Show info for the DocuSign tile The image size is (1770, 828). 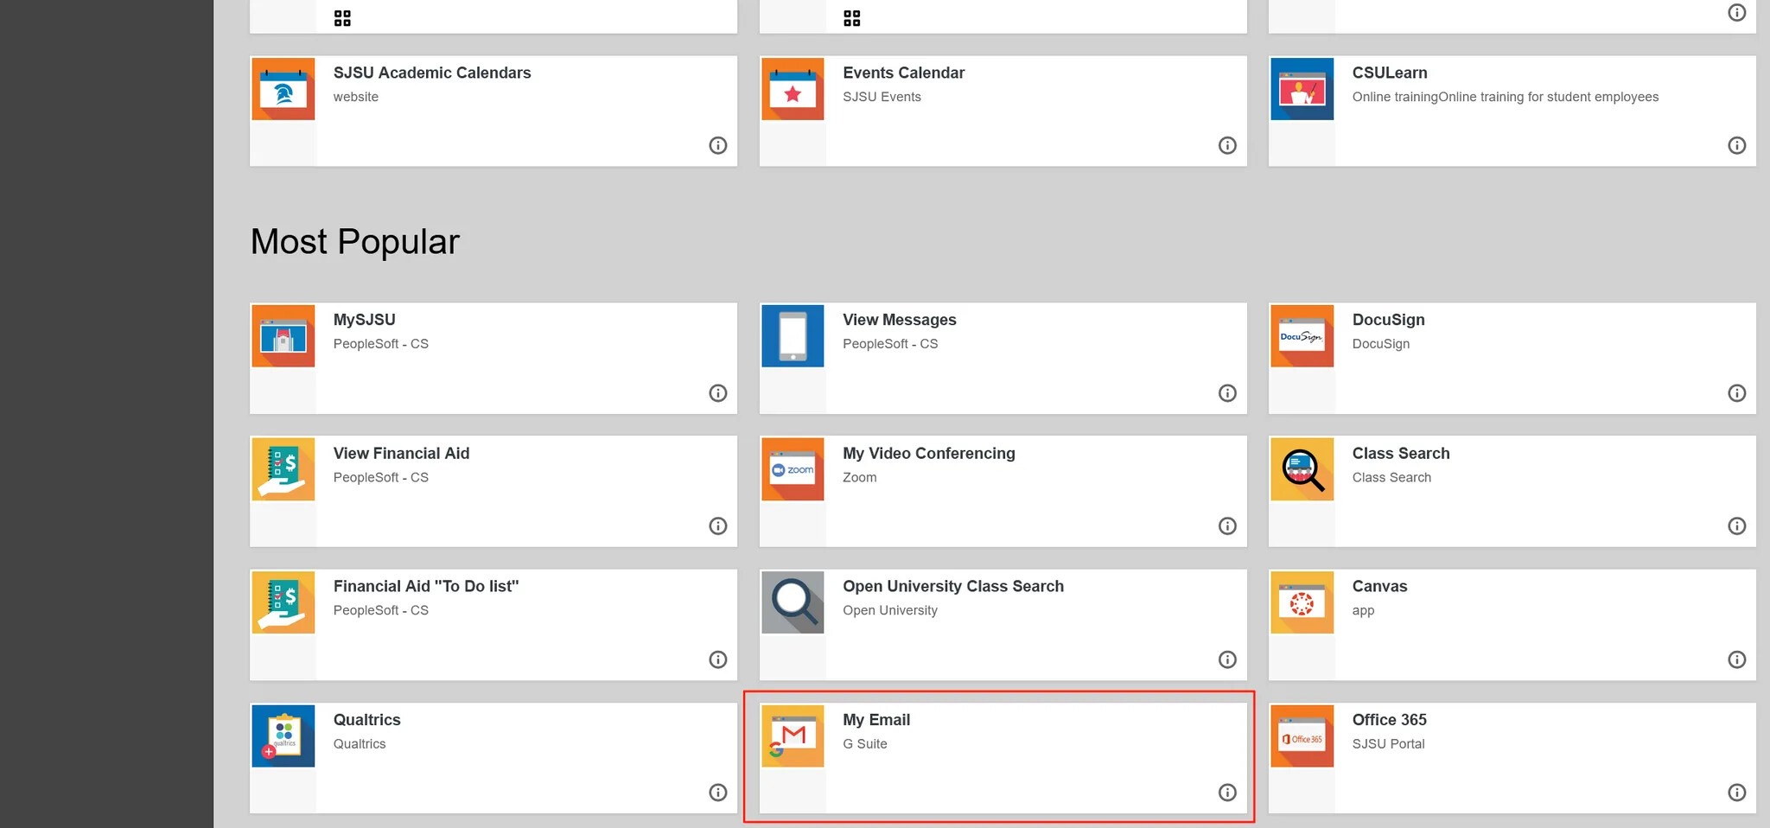(x=1736, y=393)
